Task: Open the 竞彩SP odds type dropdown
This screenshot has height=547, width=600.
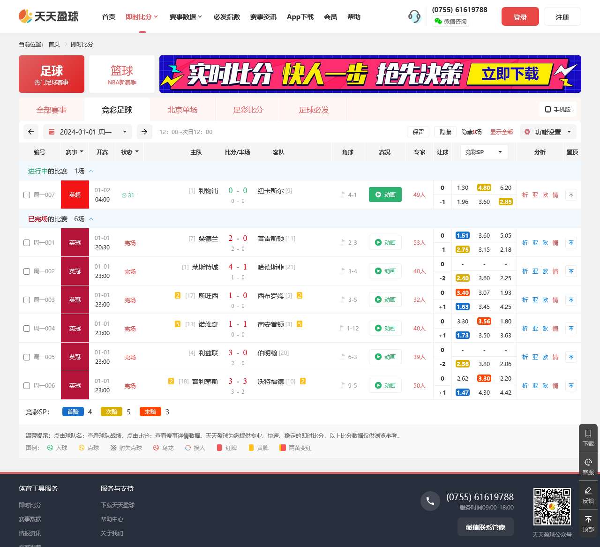Action: [483, 152]
